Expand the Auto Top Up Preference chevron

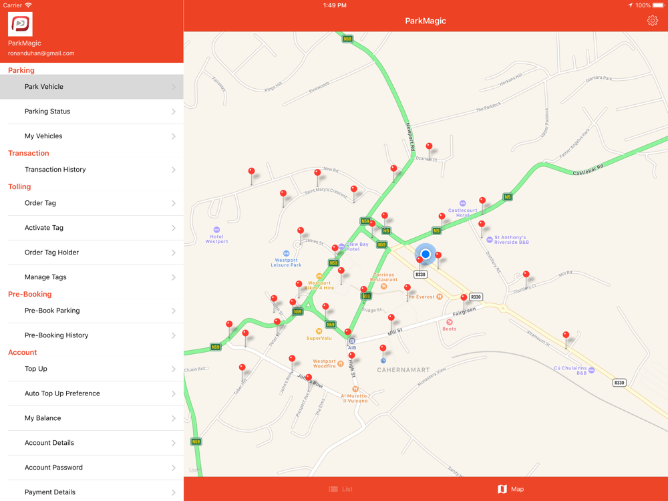click(x=174, y=393)
